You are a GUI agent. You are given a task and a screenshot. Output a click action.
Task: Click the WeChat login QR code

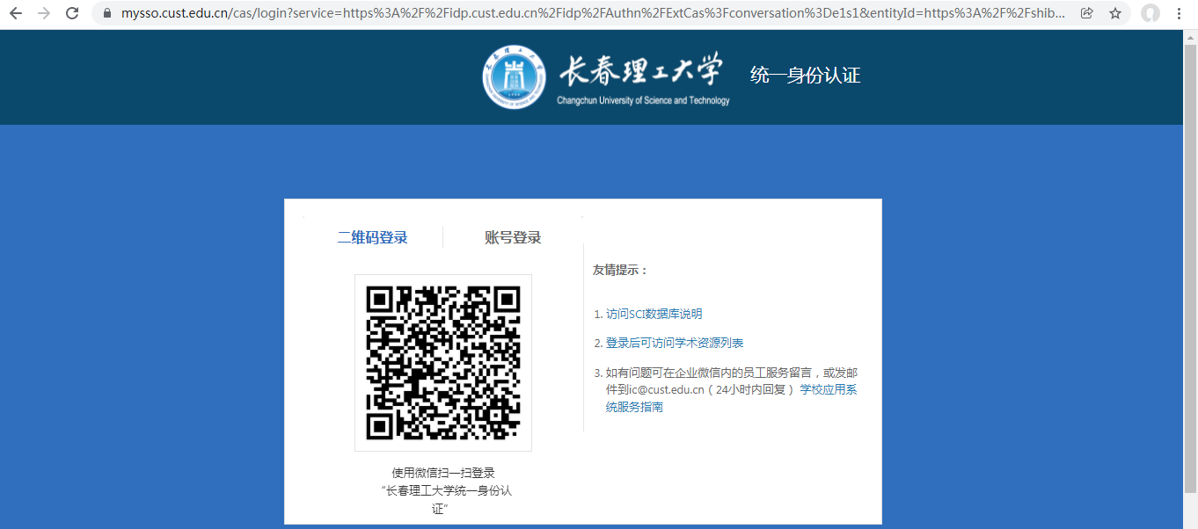[x=443, y=363]
